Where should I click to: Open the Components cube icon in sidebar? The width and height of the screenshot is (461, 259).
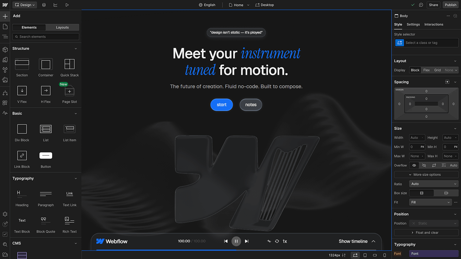(5, 49)
